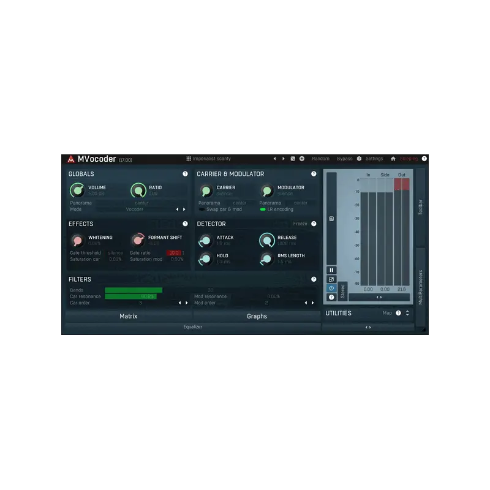
Task: Select previous Mode with left arrow
Action: point(177,209)
